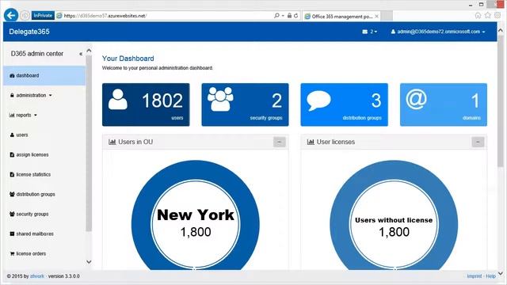This screenshot has height=285, width=507.
Task: Collapse the User licenses panel
Action: coord(478,142)
